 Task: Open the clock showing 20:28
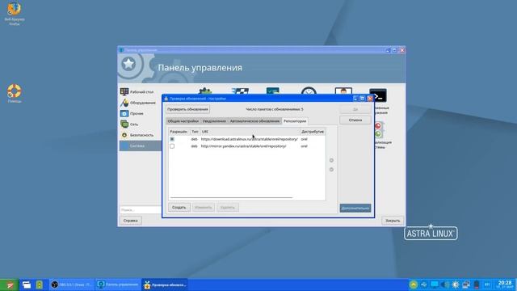(x=505, y=285)
